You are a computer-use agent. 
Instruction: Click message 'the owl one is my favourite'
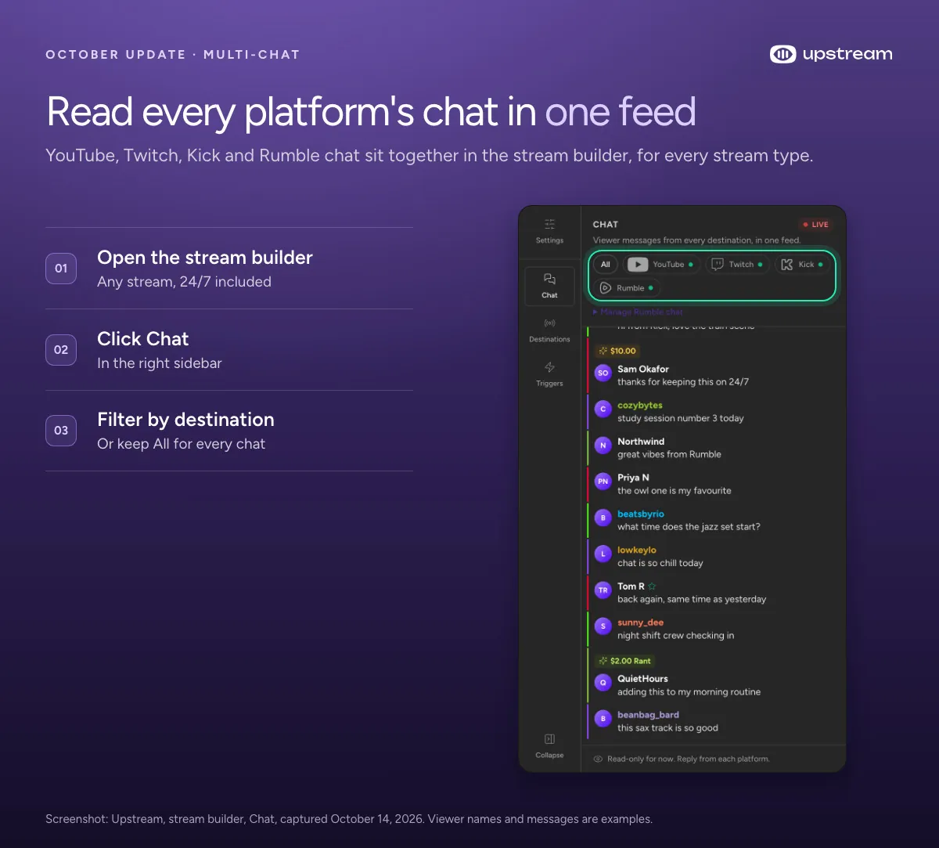(x=675, y=491)
